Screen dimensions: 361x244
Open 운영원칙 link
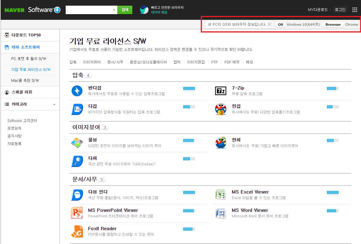tap(14, 128)
